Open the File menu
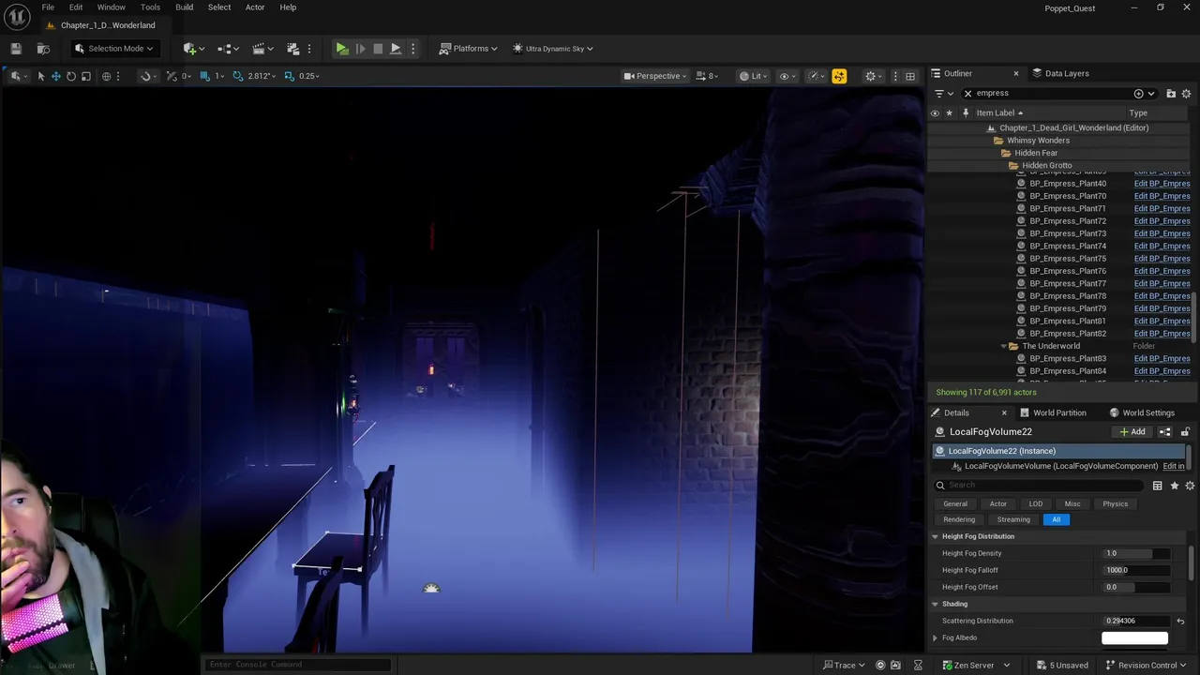The image size is (1200, 675). tap(48, 7)
